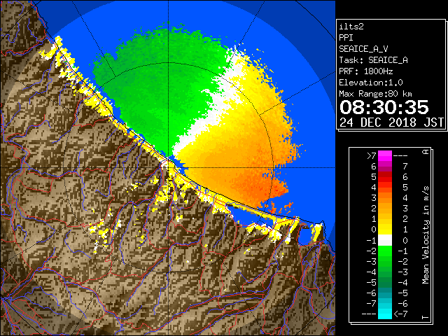Viewport: 448px width, 336px height.
Task: Select the "24 DEC 2018 JST" date
Action: (x=391, y=122)
